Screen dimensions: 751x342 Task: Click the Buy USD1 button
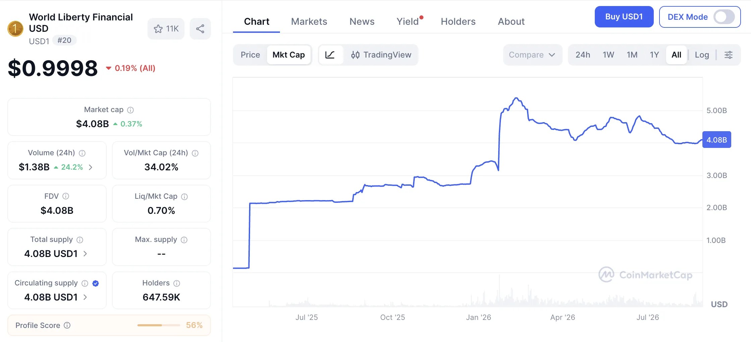pyautogui.click(x=624, y=17)
